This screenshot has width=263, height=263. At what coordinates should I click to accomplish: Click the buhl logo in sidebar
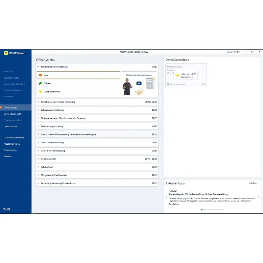[x=6, y=209]
